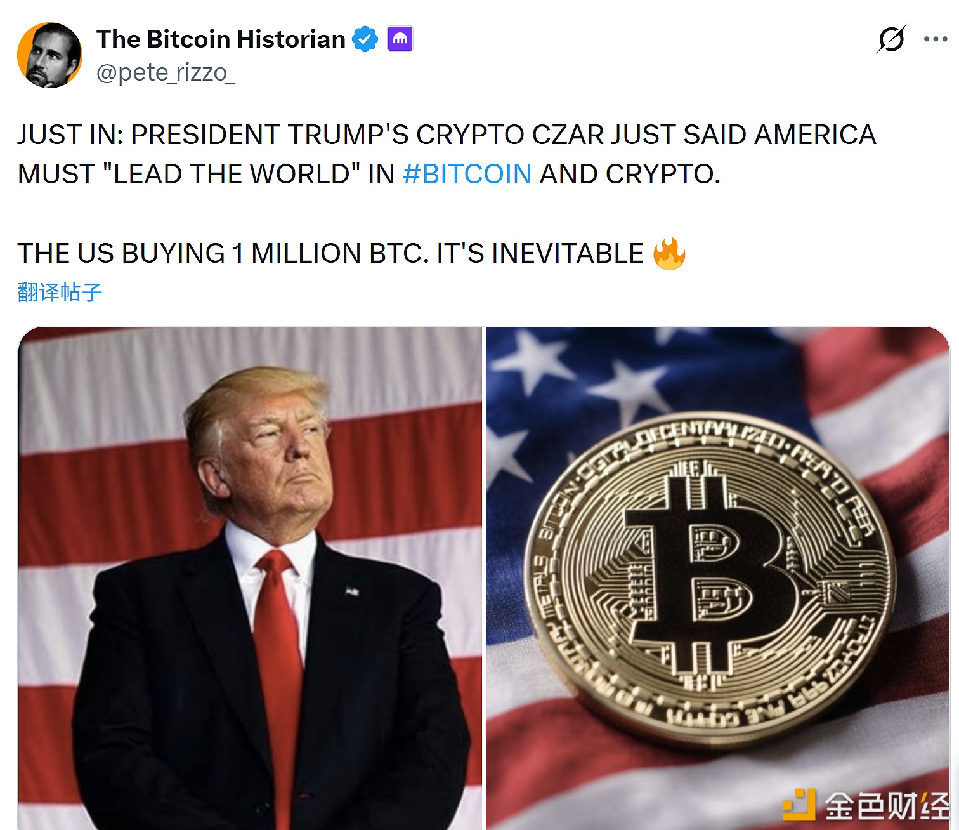959x830 pixels.
Task: Open the three-dot more options menu
Action: 936,39
